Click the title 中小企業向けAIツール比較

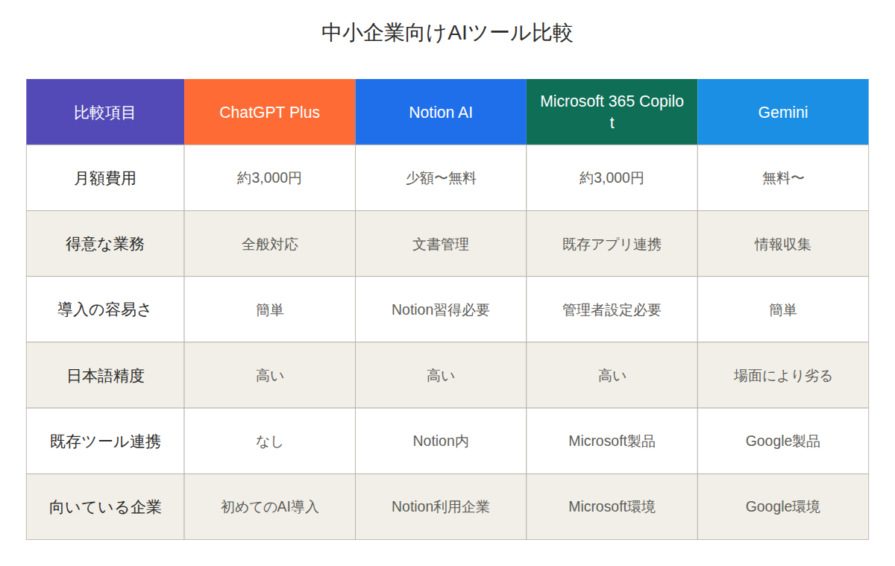(447, 33)
